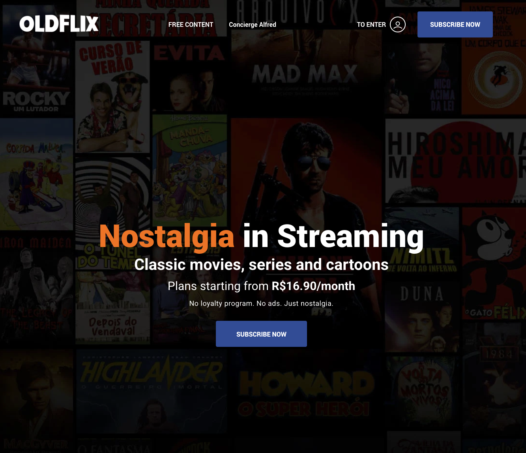Screen dimensions: 526x453
Task: Click the top-right SUBSCRIBE NOW button
Action: 455,24
